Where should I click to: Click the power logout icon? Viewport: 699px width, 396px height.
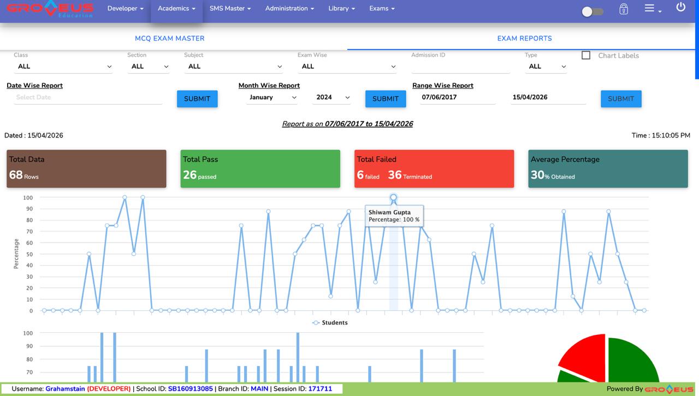(x=680, y=8)
